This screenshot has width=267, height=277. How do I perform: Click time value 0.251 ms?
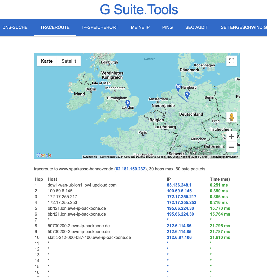[x=219, y=185]
